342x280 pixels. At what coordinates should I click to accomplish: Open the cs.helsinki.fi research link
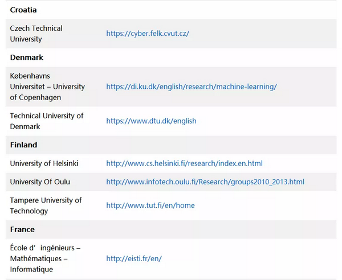tap(184, 163)
